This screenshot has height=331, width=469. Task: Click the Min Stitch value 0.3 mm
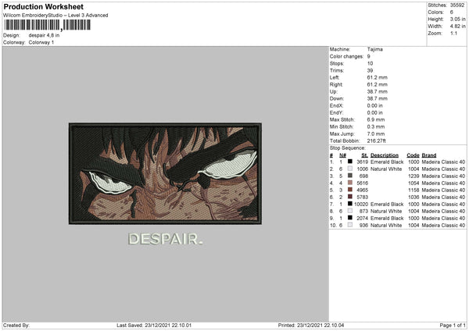click(x=376, y=127)
